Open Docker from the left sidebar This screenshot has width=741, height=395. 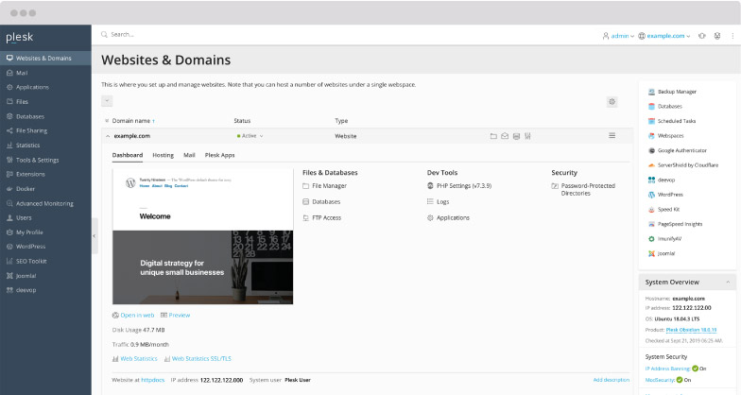[x=26, y=189]
